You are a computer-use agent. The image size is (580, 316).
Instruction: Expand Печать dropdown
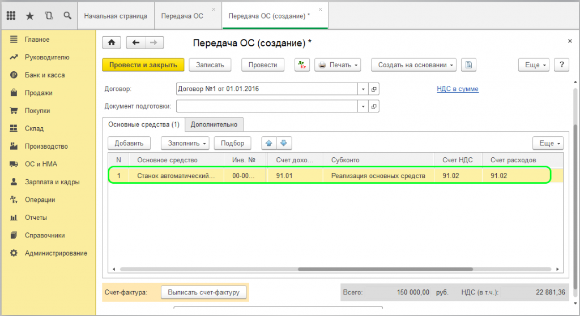[x=338, y=65]
